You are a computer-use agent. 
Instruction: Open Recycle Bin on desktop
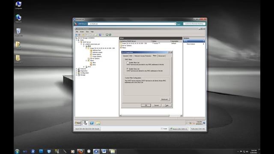[18, 33]
